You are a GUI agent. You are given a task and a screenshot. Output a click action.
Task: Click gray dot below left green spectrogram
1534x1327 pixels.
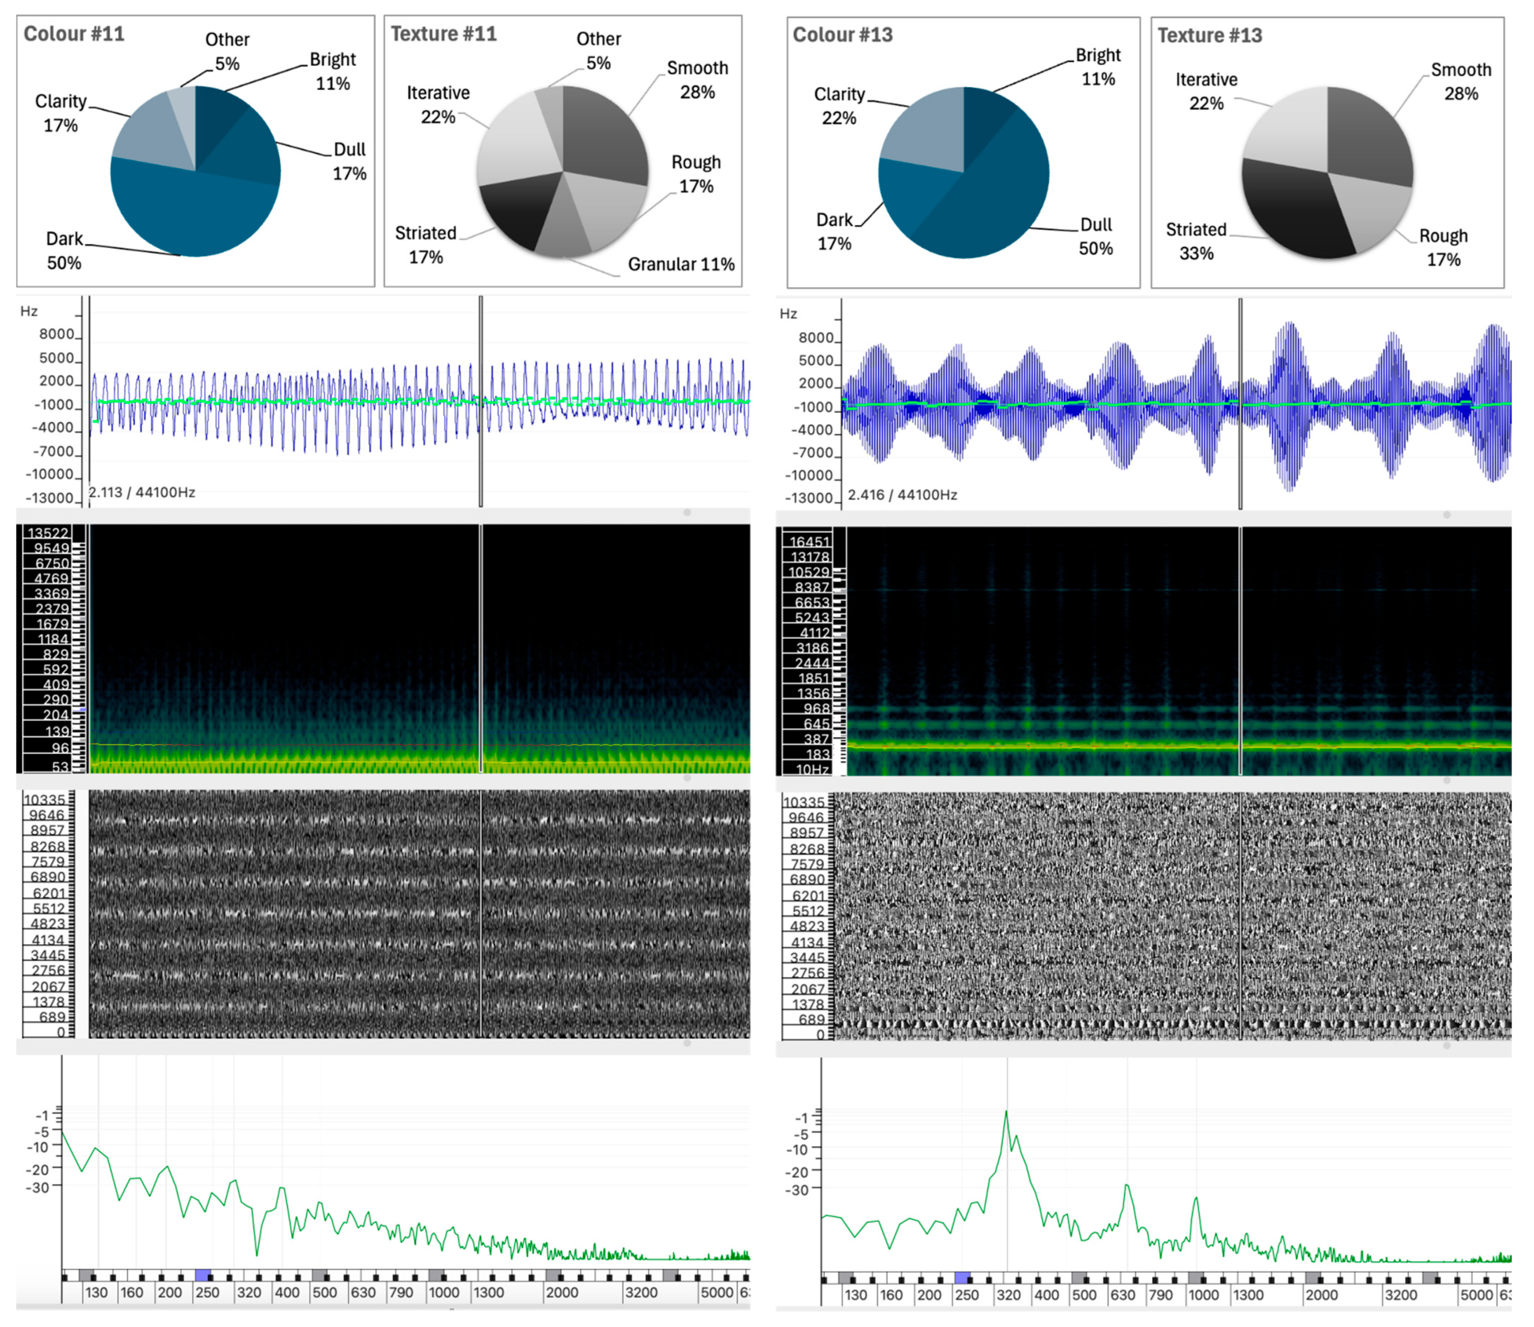click(x=687, y=778)
